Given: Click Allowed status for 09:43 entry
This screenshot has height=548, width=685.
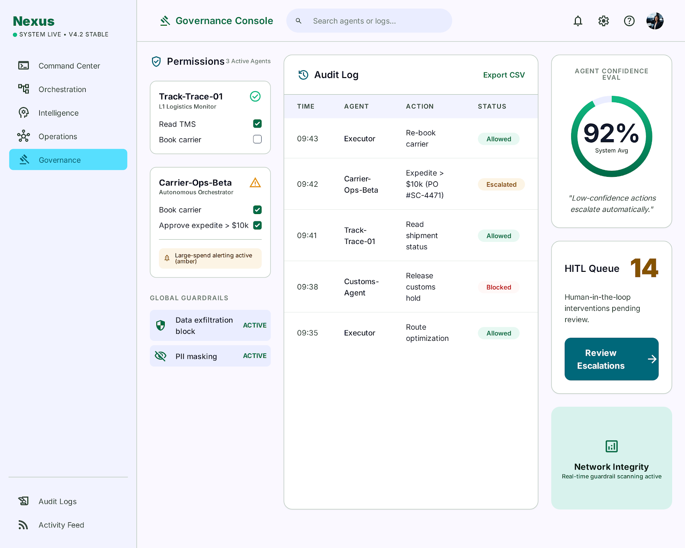Looking at the screenshot, I should (499, 139).
